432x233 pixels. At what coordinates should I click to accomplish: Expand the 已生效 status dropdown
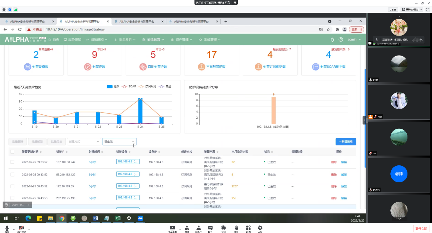coord(119,141)
